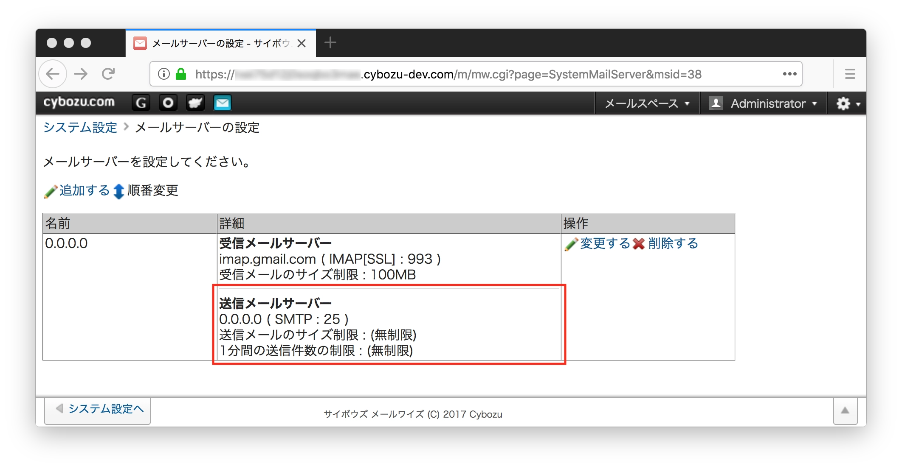
Task: Click the browser reload icon
Action: point(109,74)
